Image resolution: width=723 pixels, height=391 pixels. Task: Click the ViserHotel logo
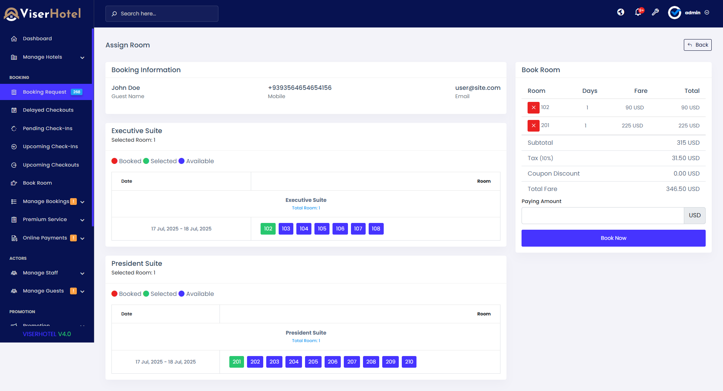pyautogui.click(x=42, y=14)
